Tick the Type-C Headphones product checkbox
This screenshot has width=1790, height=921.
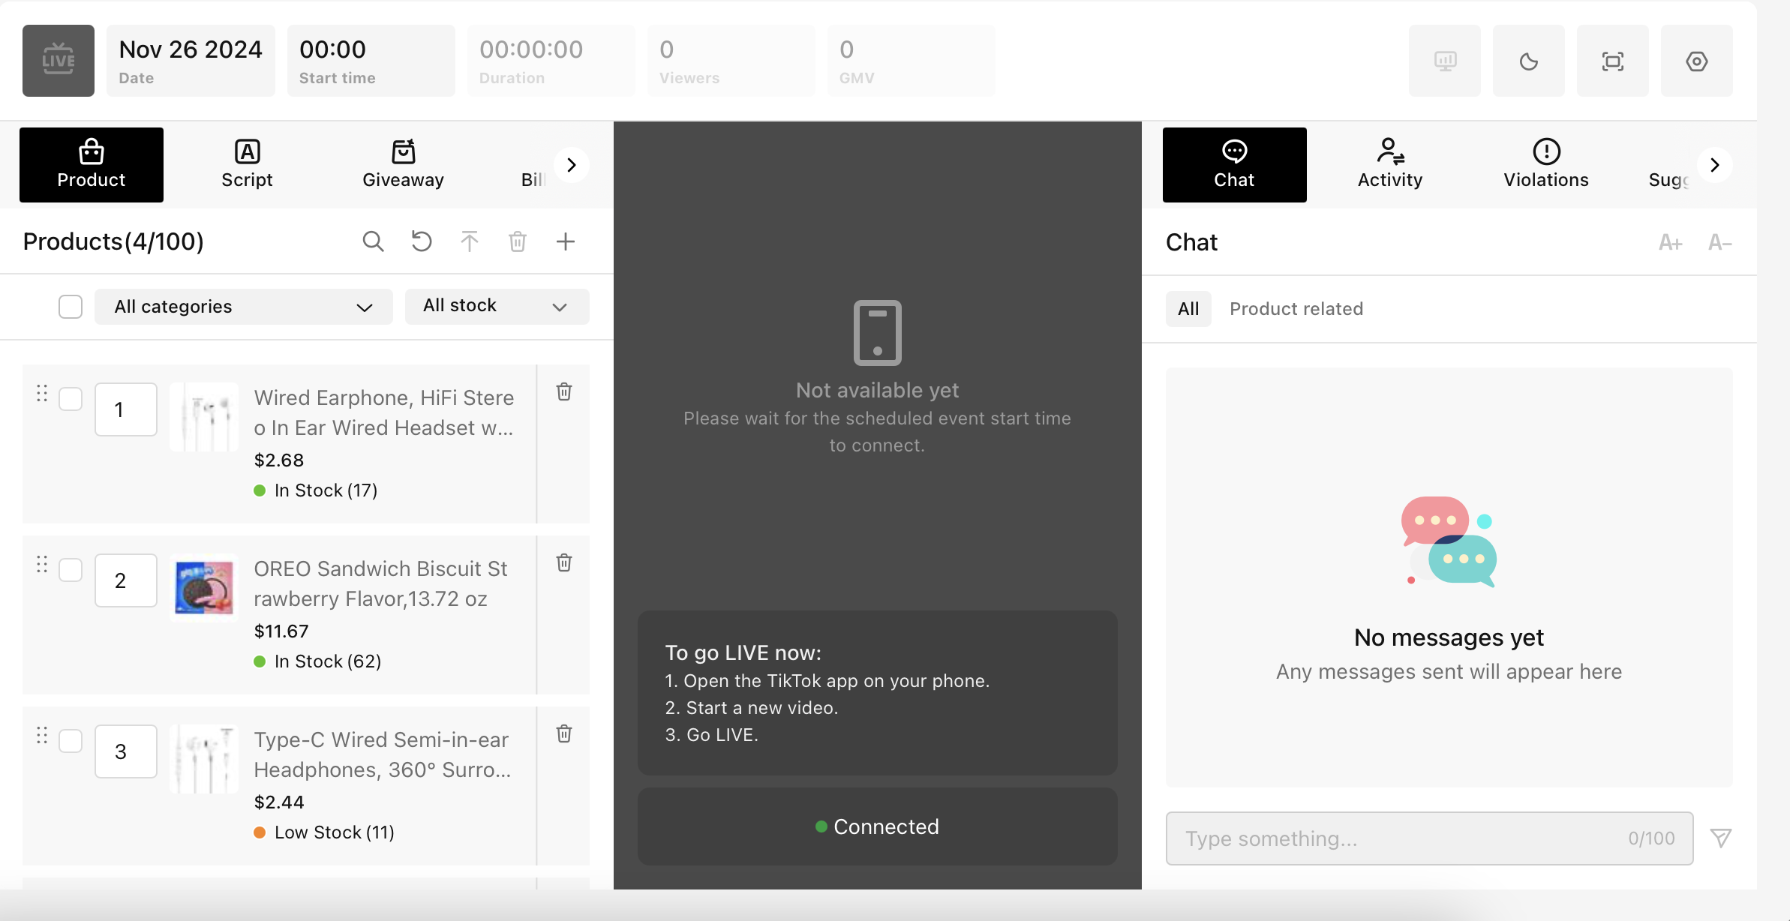[x=71, y=741]
